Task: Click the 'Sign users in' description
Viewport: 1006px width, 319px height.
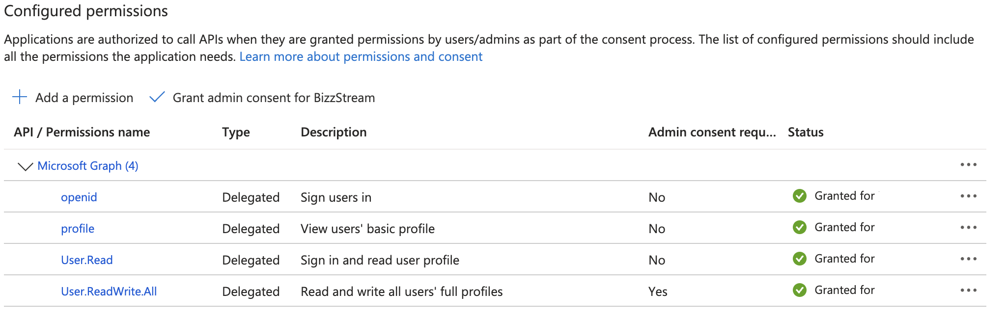Action: pyautogui.click(x=336, y=197)
